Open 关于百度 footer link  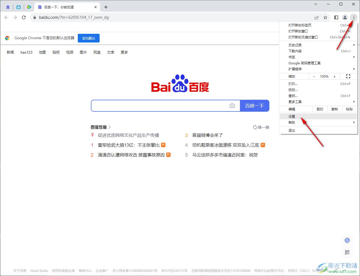[20, 271]
